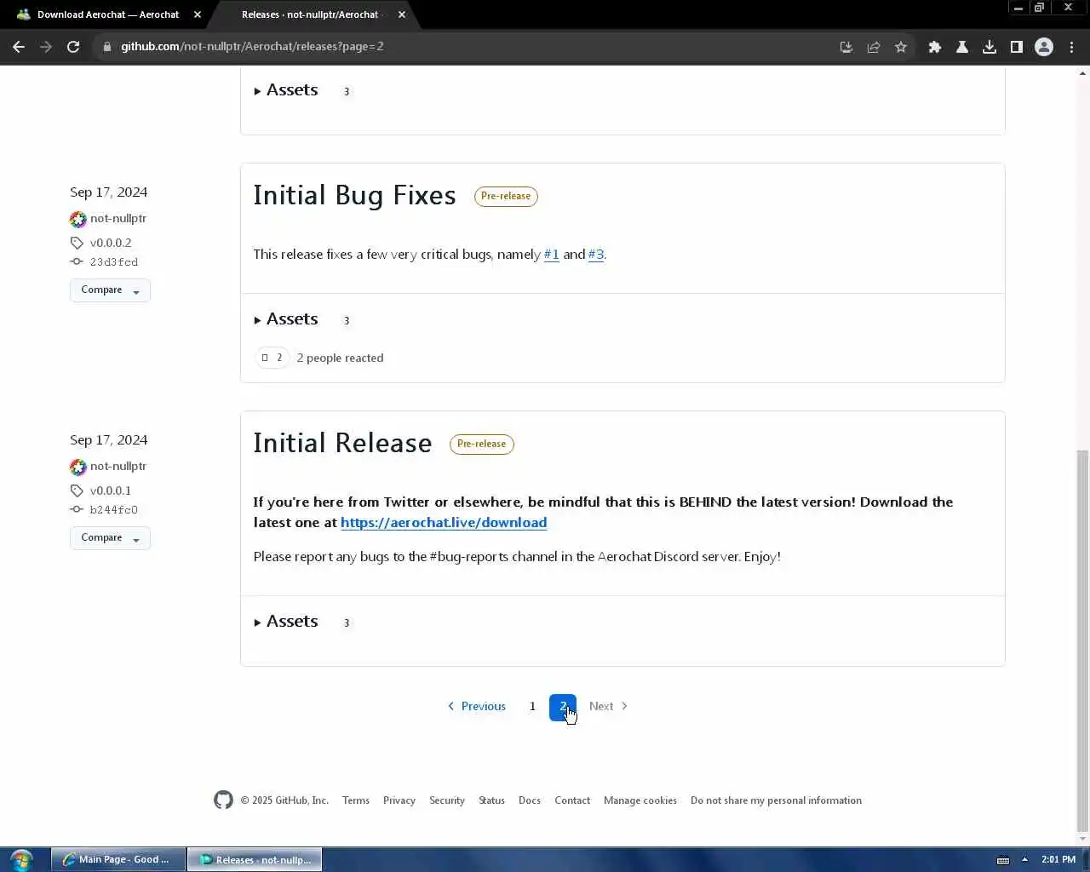
Task: Open Status in the footer
Action: coord(491,800)
